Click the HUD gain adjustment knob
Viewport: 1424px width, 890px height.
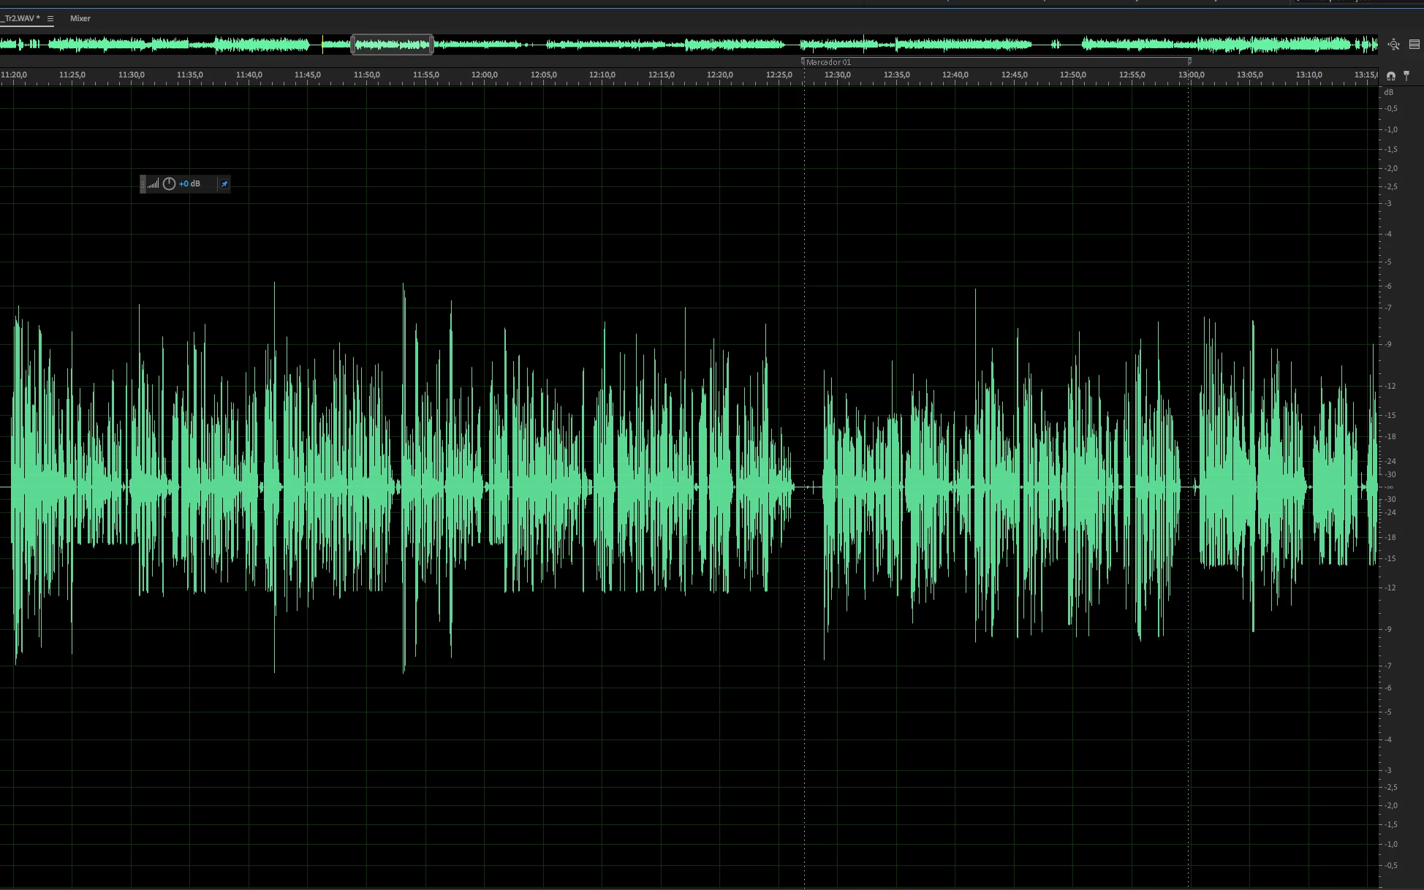coord(169,184)
